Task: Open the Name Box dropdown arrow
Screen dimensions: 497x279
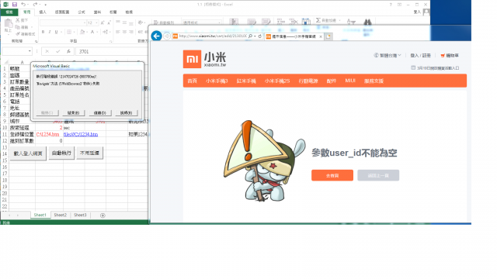Action: point(30,51)
